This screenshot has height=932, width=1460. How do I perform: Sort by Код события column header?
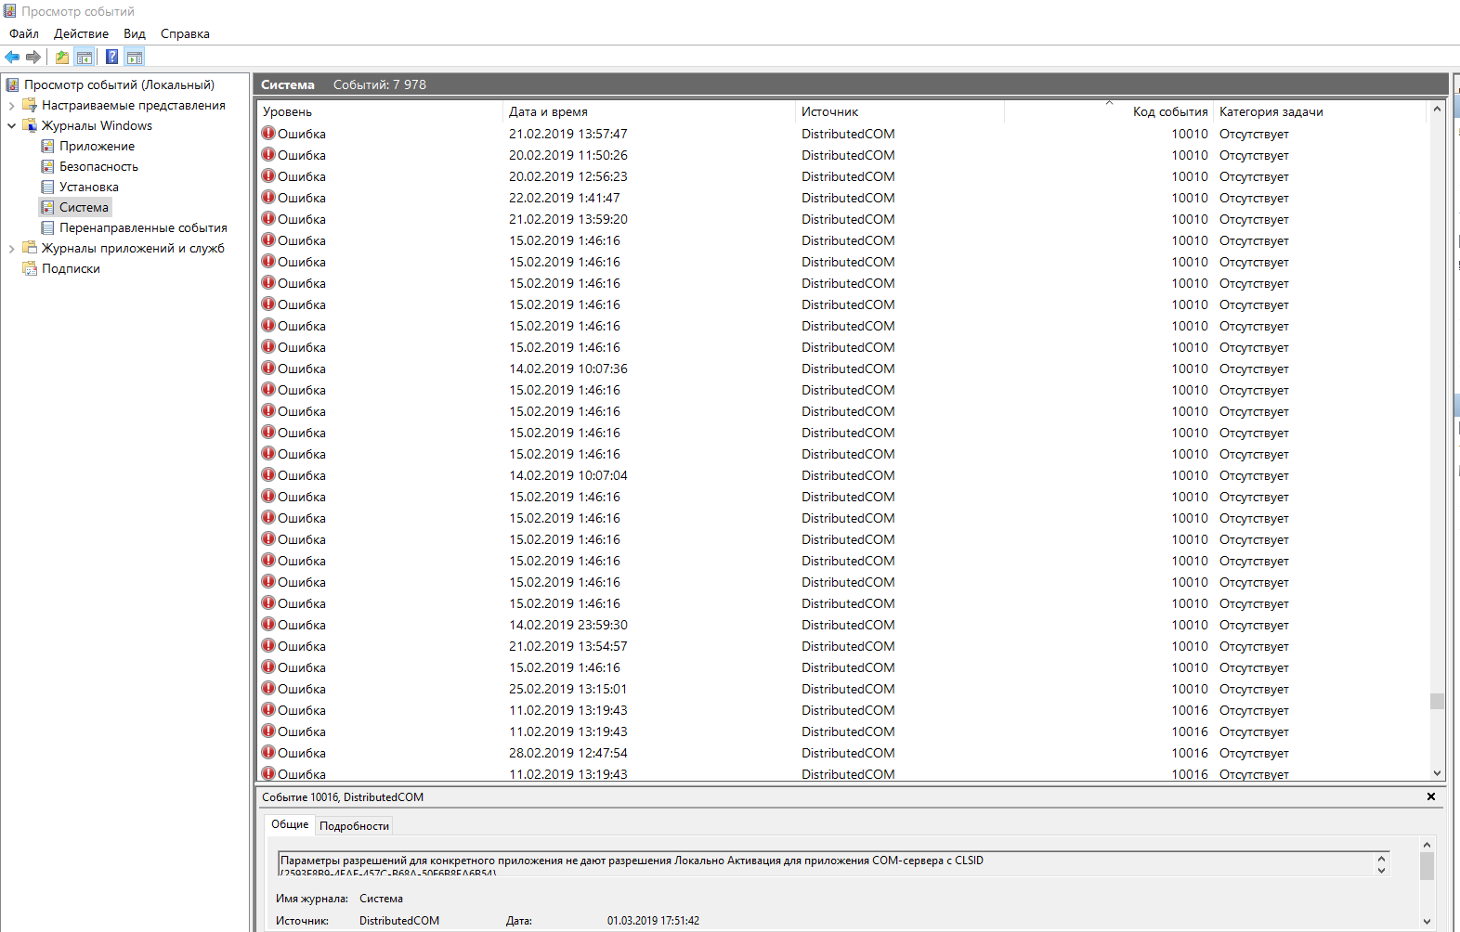pos(1109,111)
